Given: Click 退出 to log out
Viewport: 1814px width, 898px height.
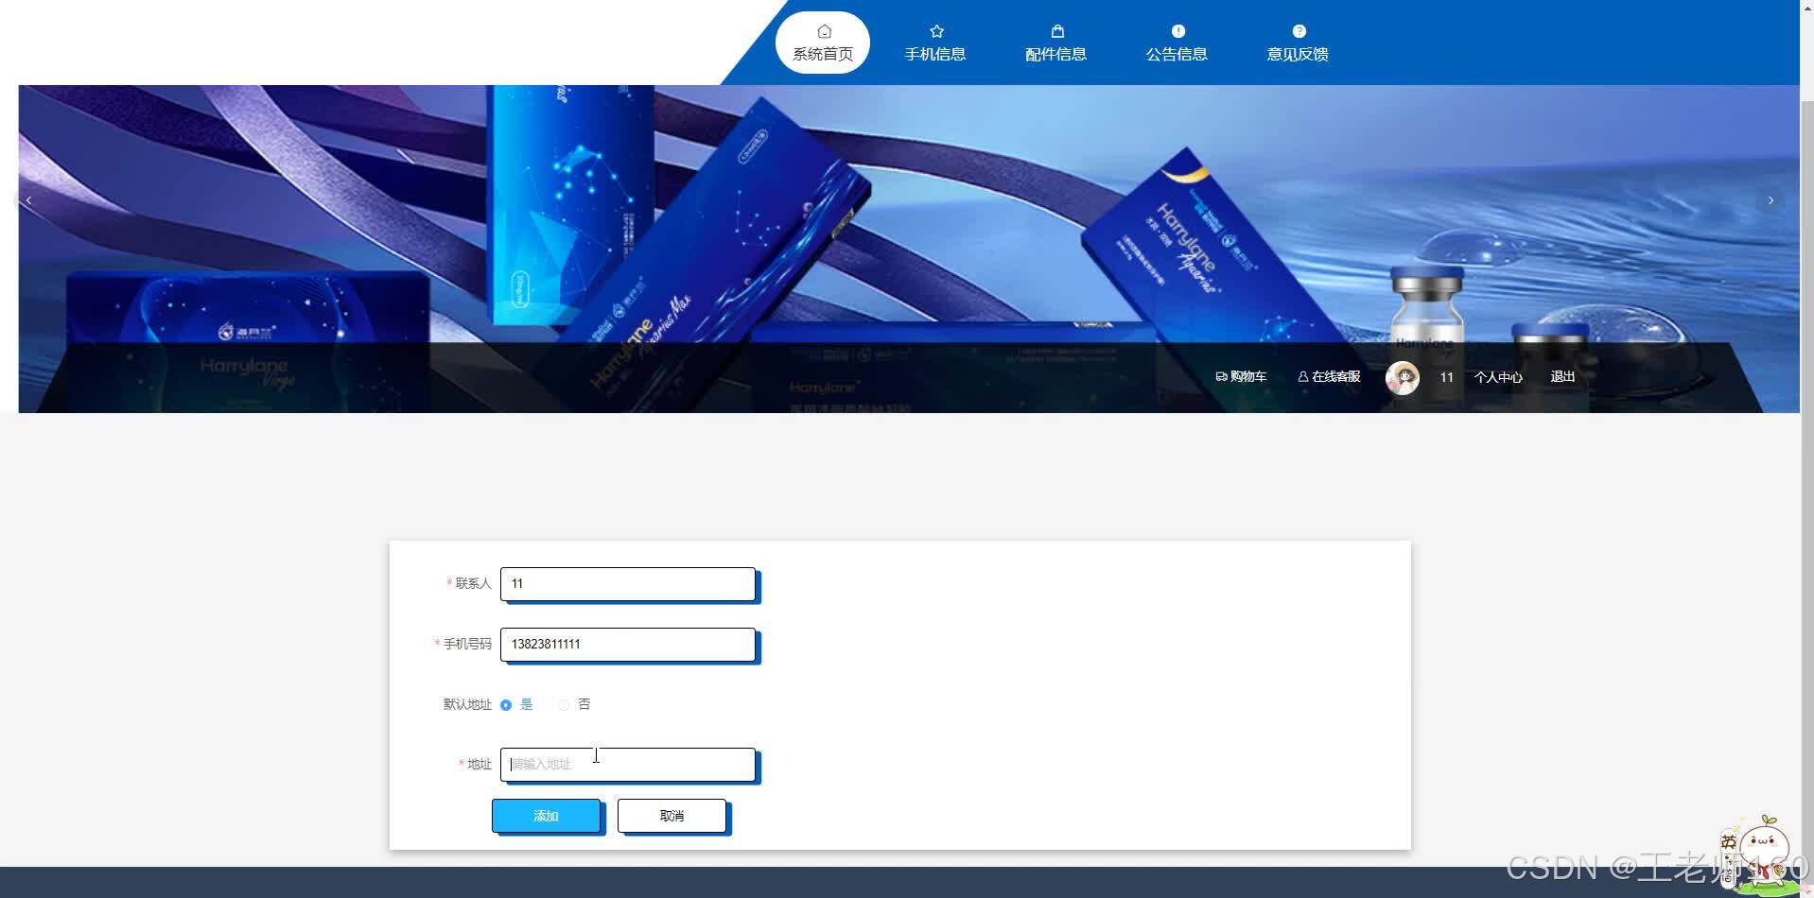Looking at the screenshot, I should click(1562, 376).
